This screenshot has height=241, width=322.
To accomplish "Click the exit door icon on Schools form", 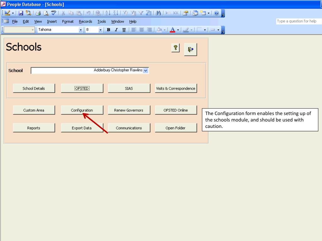I will point(191,49).
